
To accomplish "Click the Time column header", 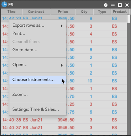I will point(11,12).
